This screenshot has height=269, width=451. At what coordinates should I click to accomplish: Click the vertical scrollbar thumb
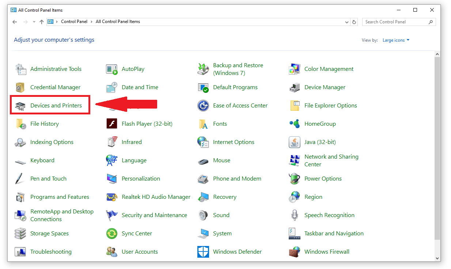437,148
